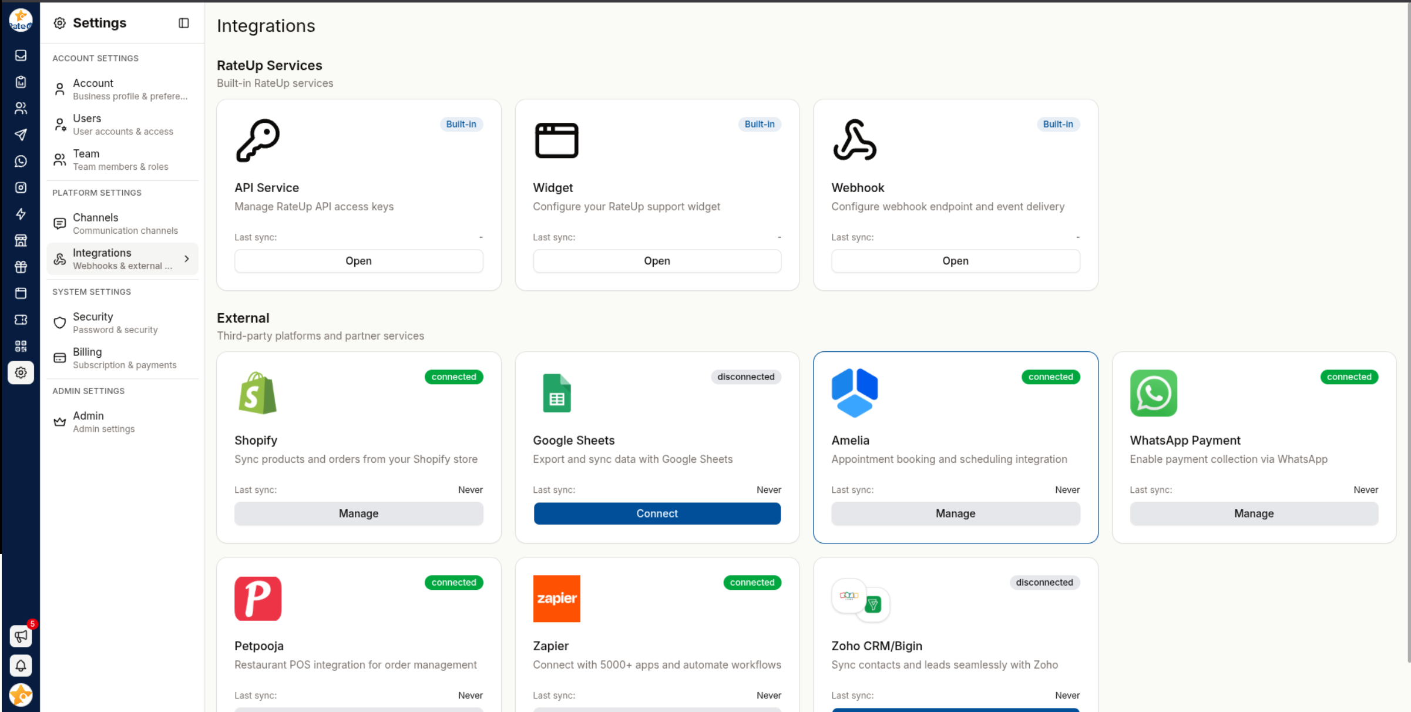Open Account settings in sidebar
The image size is (1411, 712).
[x=122, y=89]
